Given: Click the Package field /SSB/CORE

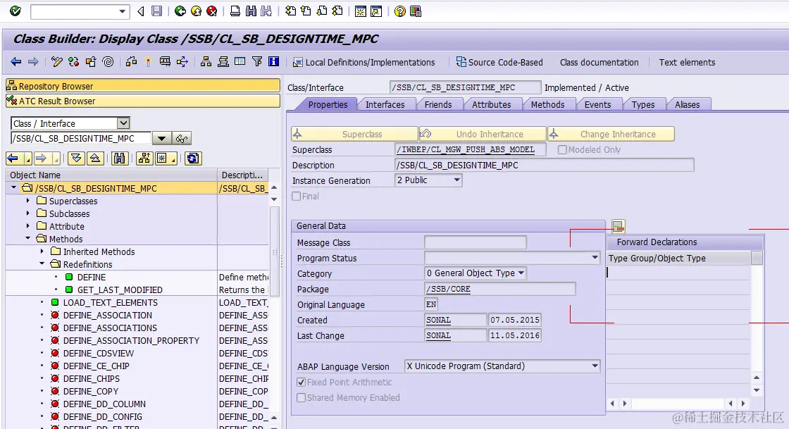Looking at the screenshot, I should (500, 290).
